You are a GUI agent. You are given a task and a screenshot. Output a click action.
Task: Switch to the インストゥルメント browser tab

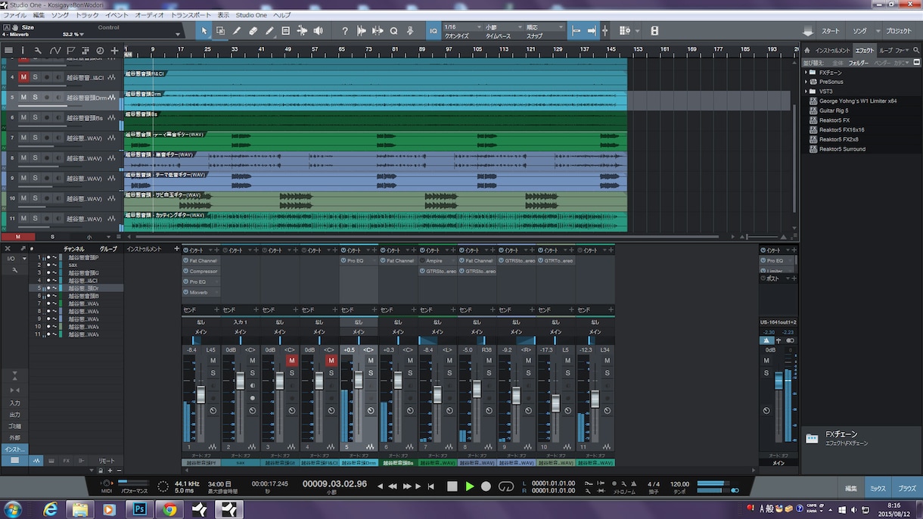pos(832,51)
